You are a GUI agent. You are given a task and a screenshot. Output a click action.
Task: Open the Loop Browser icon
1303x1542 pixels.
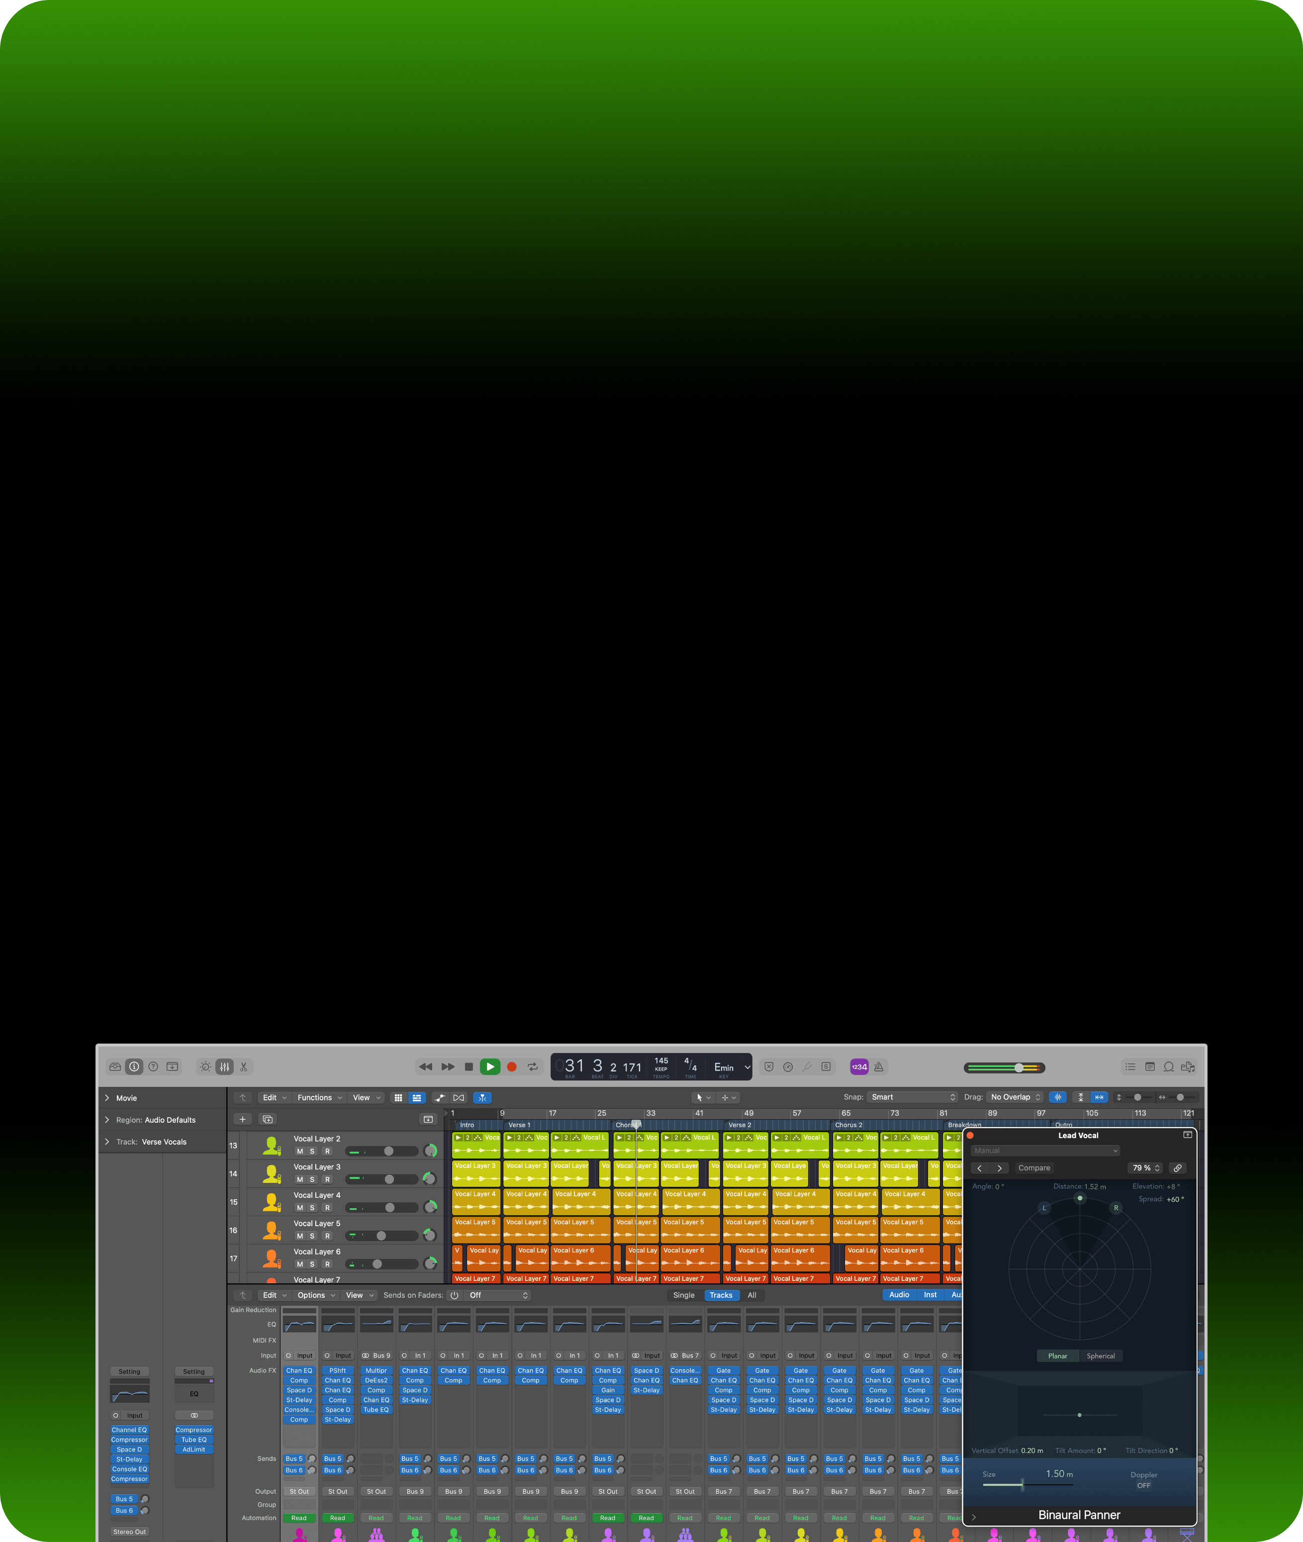[1169, 1067]
